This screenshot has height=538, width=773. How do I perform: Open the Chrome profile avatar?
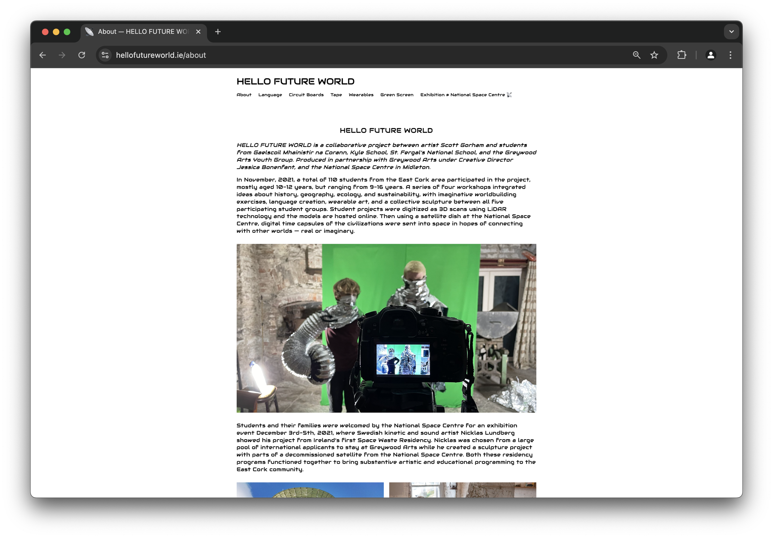pyautogui.click(x=711, y=55)
